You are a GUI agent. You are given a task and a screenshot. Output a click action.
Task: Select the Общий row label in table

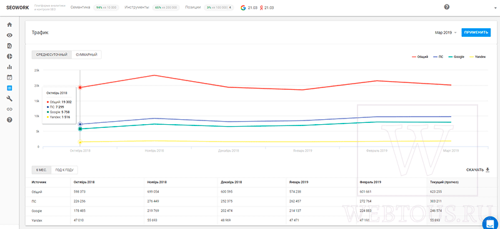click(x=37, y=192)
